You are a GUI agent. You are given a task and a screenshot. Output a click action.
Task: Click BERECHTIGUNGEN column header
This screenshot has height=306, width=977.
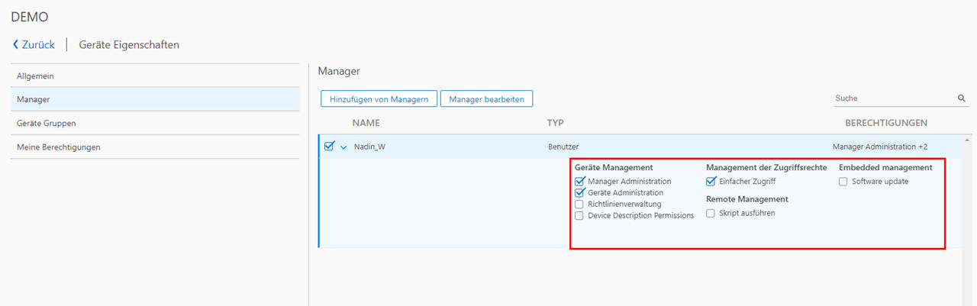[886, 123]
